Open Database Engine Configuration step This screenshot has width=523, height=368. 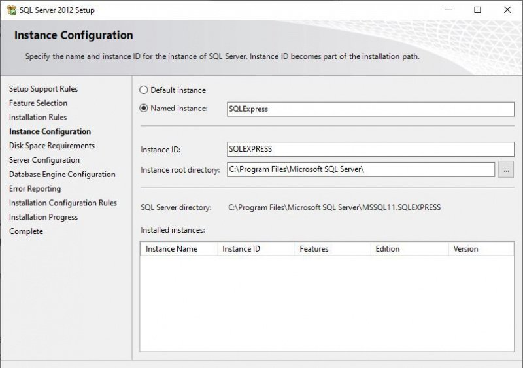coord(62,175)
